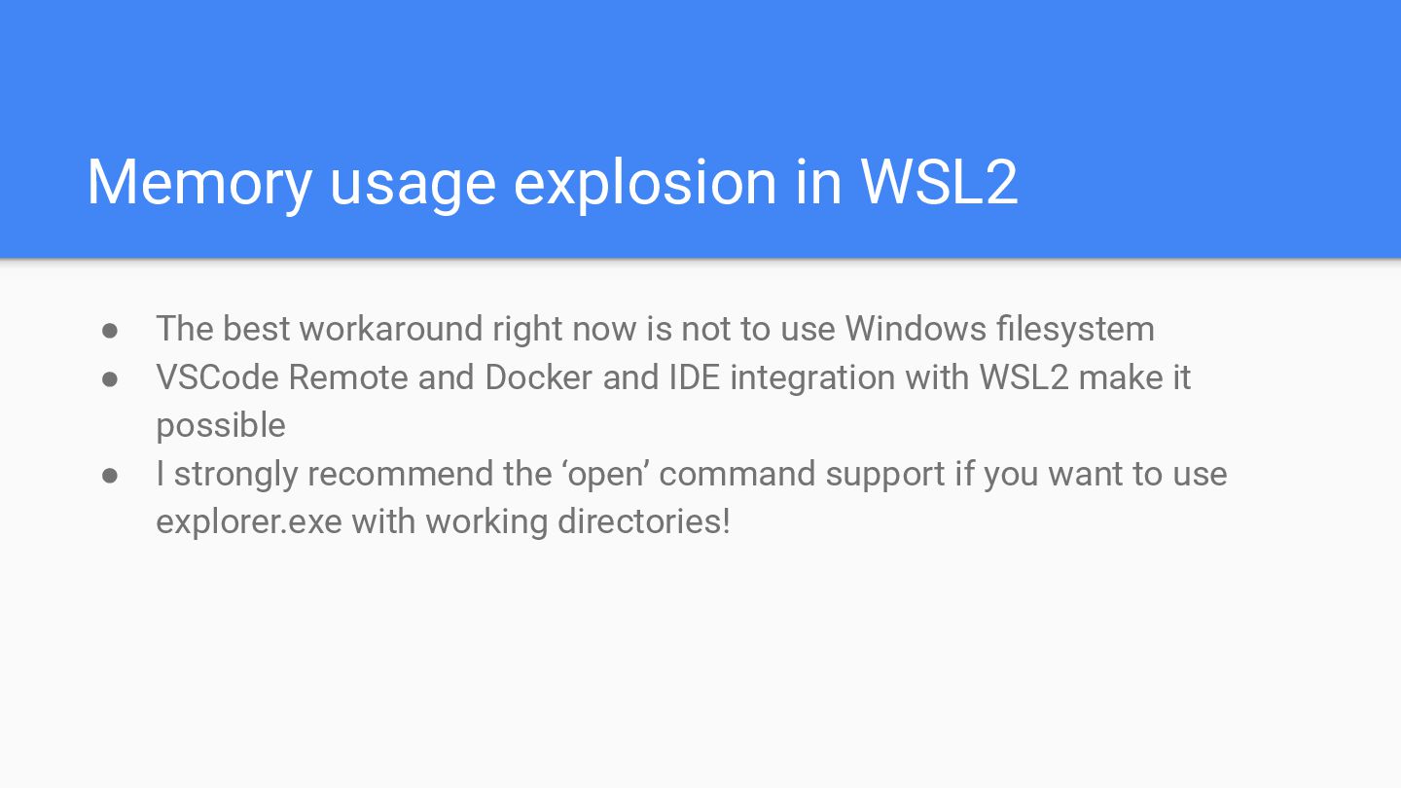Click the word 'WSL2' in the title

(x=940, y=182)
